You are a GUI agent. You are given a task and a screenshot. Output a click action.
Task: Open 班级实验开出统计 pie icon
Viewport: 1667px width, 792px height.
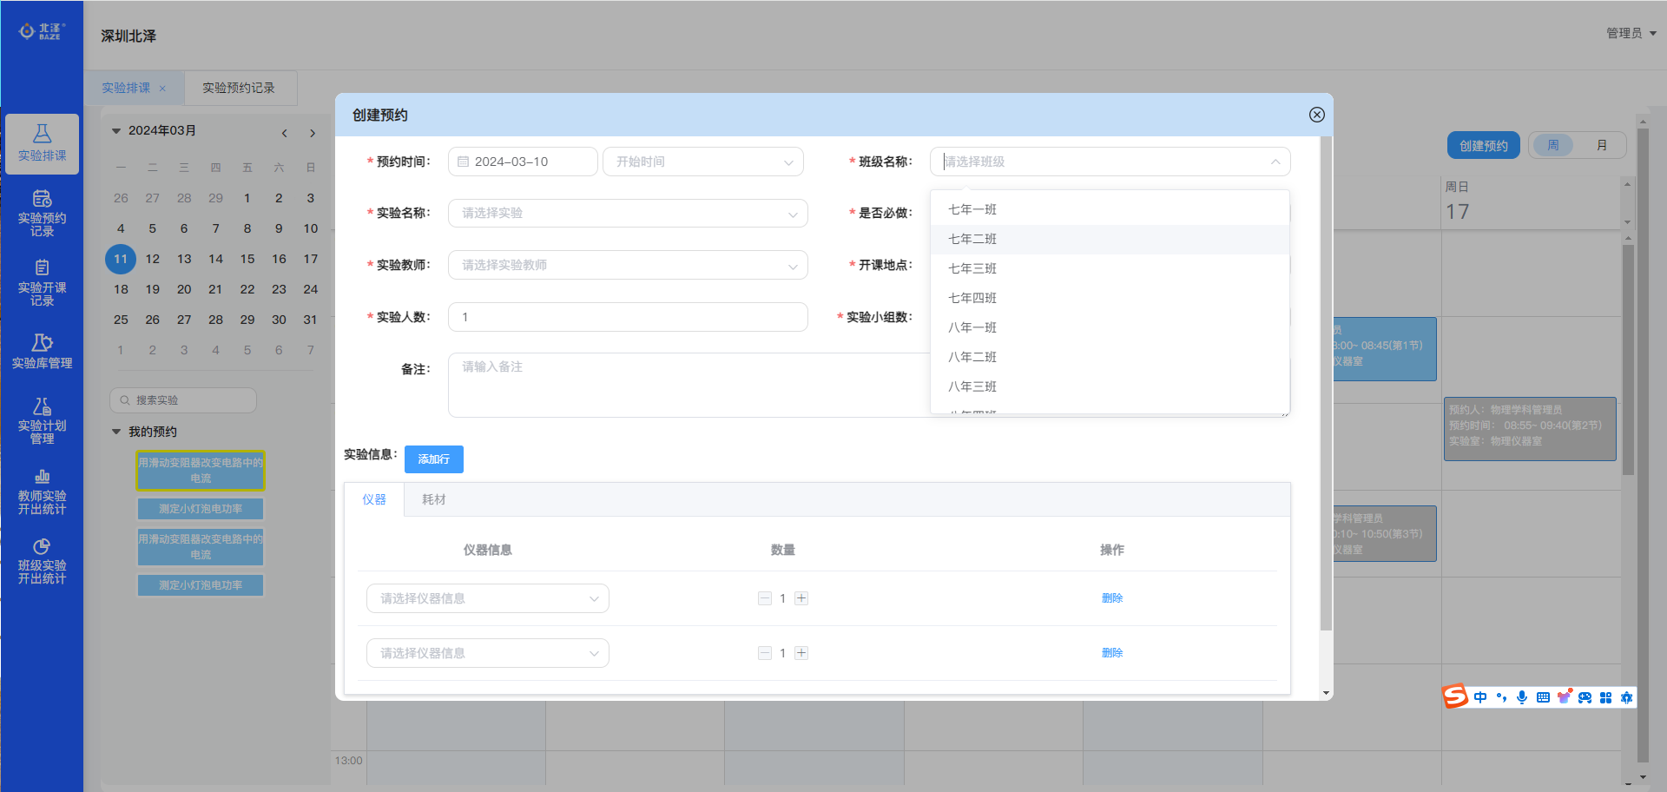[x=42, y=547]
